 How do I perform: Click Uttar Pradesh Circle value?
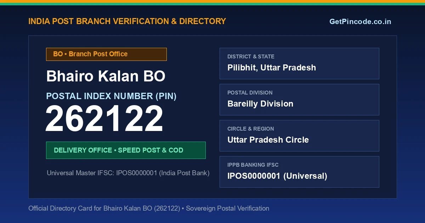click(268, 140)
